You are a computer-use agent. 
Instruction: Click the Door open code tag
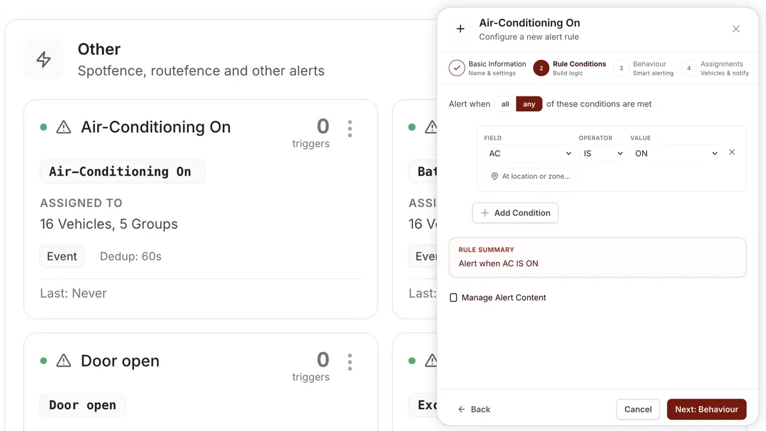pyautogui.click(x=83, y=405)
